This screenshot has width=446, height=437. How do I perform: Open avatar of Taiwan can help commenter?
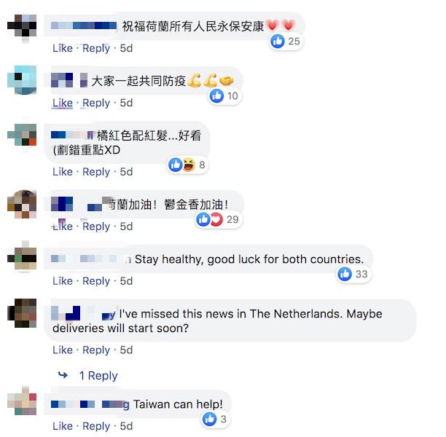tap(22, 401)
